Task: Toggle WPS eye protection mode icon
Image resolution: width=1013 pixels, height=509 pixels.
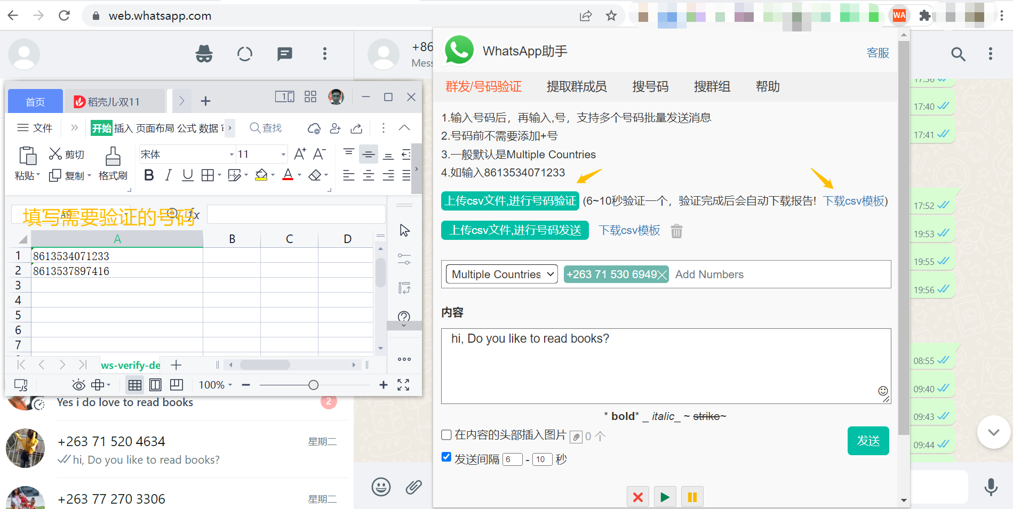Action: click(78, 385)
